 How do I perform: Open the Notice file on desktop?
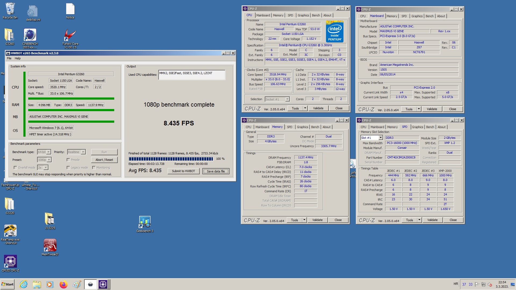click(70, 11)
